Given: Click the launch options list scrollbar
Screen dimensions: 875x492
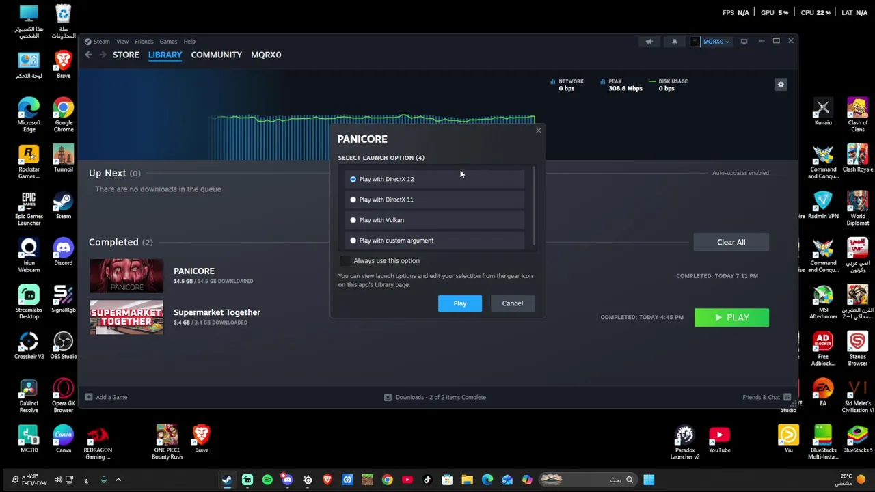Looking at the screenshot, I should click(x=533, y=206).
